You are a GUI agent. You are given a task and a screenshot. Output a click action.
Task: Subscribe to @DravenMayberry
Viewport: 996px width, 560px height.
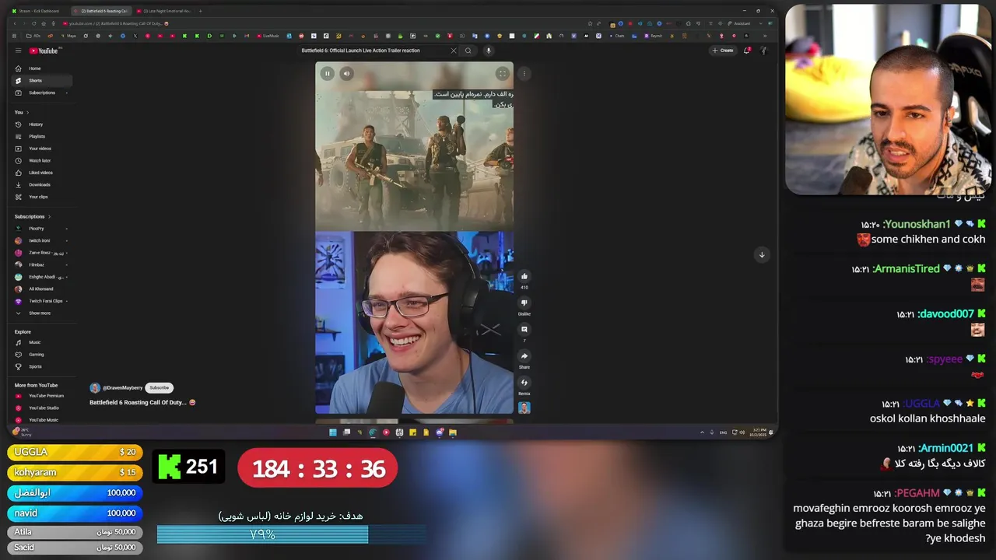(159, 387)
